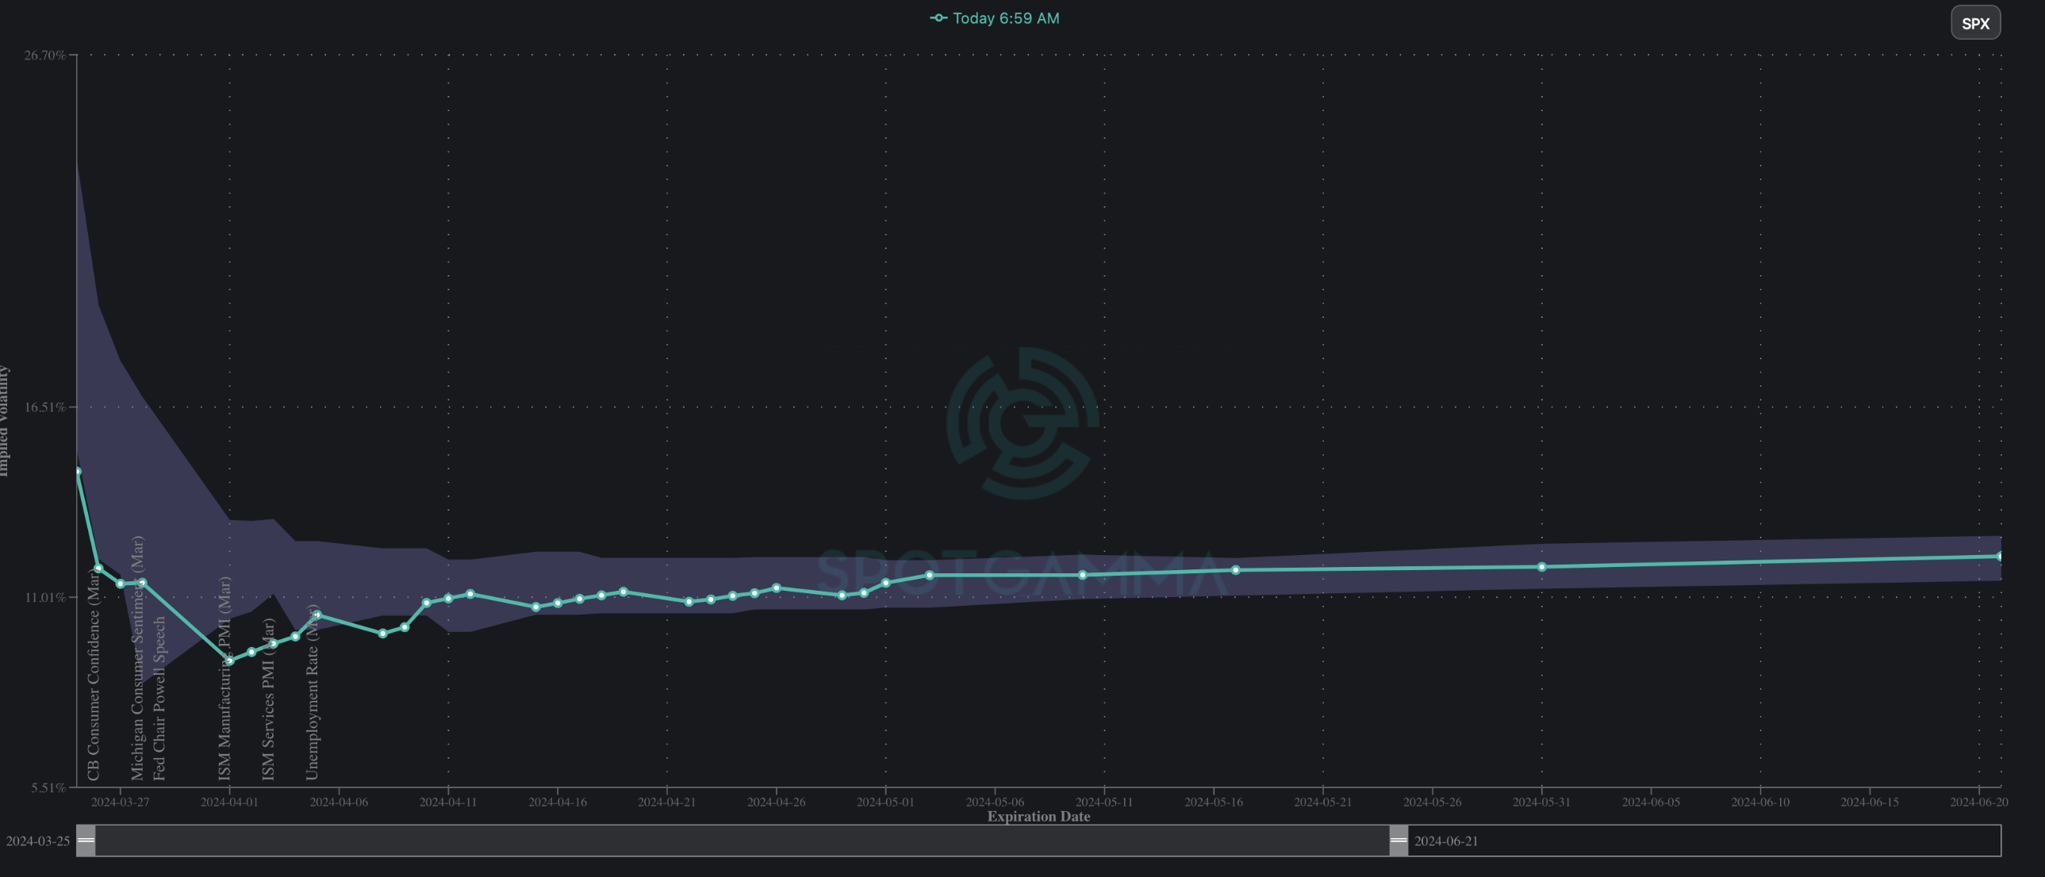Click the SpotGamma circular logo watermark
2045x877 pixels.
click(x=1022, y=423)
